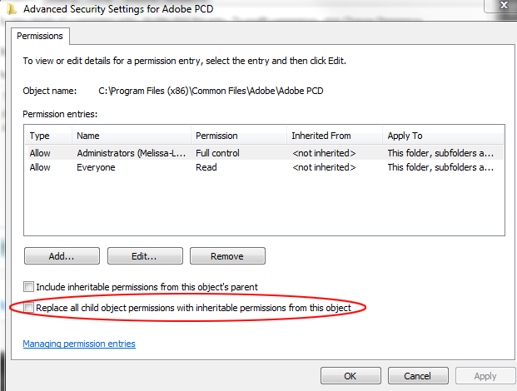Enable Include inheritable permissions from parent checkbox
Viewport: 517px width, 391px height.
point(28,286)
